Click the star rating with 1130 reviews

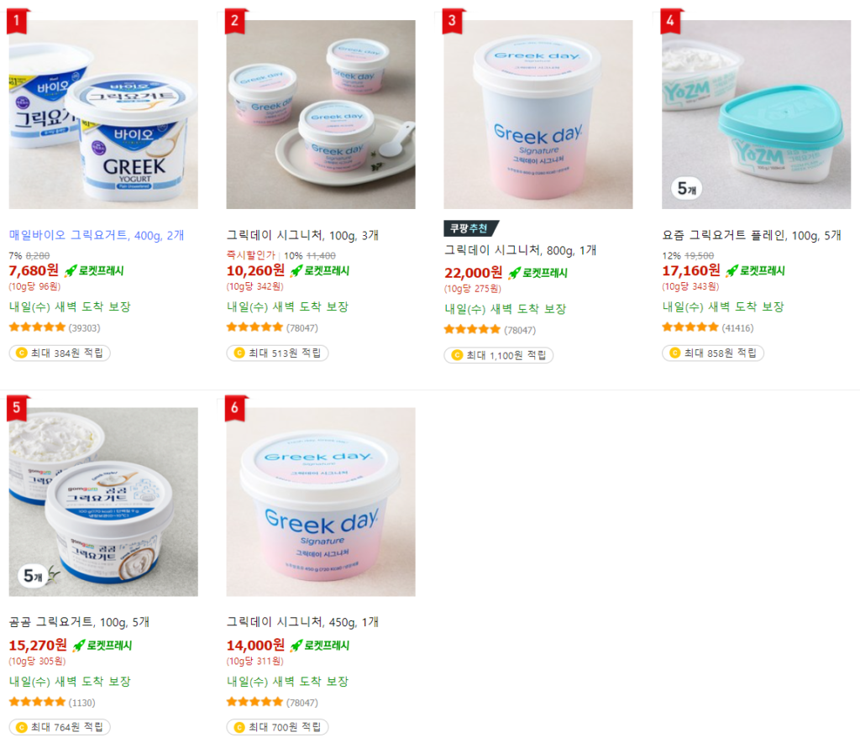point(37,703)
